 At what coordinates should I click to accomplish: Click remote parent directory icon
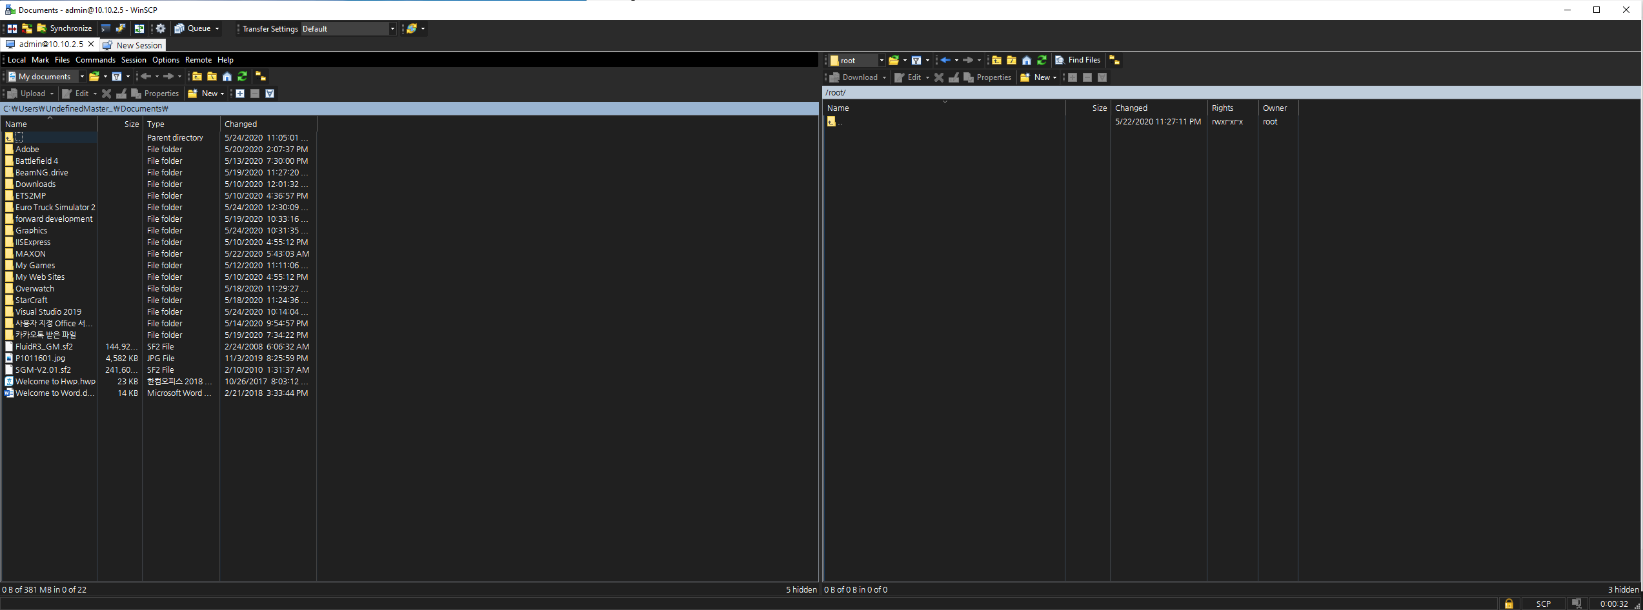click(996, 61)
